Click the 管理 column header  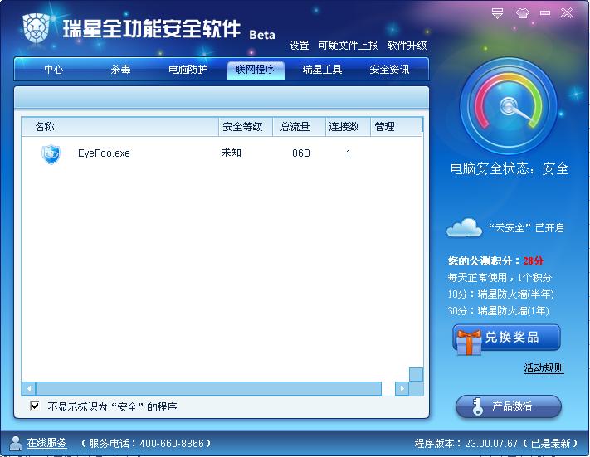(x=397, y=127)
